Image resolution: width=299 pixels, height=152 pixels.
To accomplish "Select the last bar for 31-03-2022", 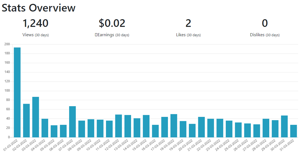I will click(x=293, y=131).
